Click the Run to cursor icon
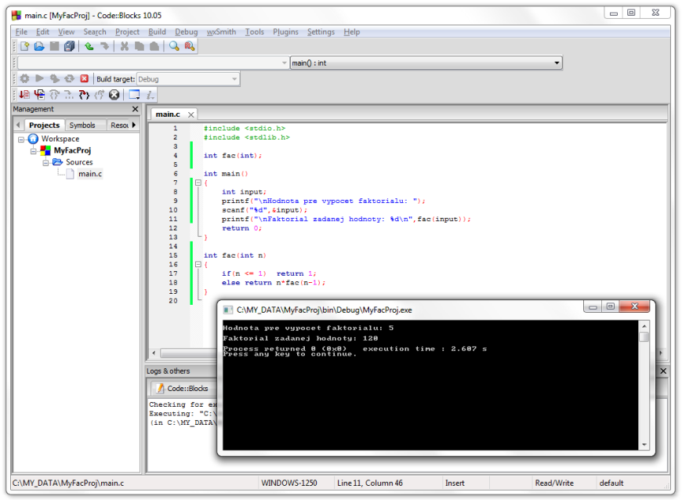The width and height of the screenshot is (682, 500). [x=39, y=94]
